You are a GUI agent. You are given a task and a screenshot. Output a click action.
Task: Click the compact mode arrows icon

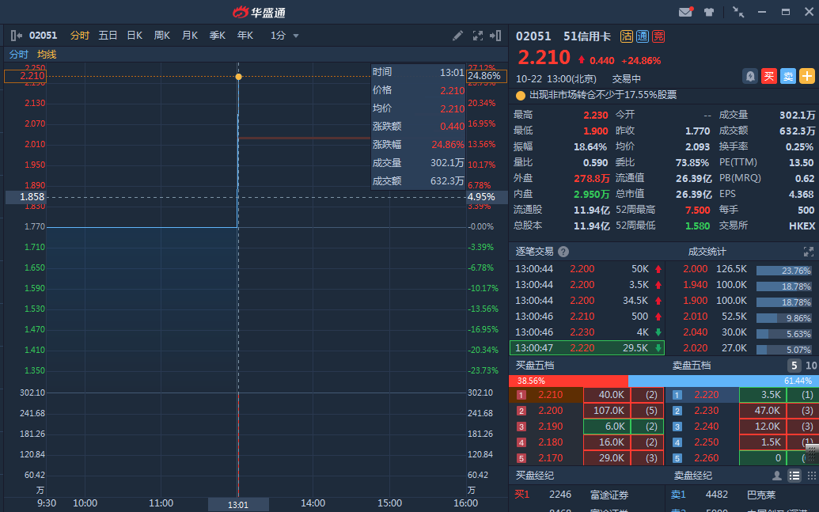point(738,12)
